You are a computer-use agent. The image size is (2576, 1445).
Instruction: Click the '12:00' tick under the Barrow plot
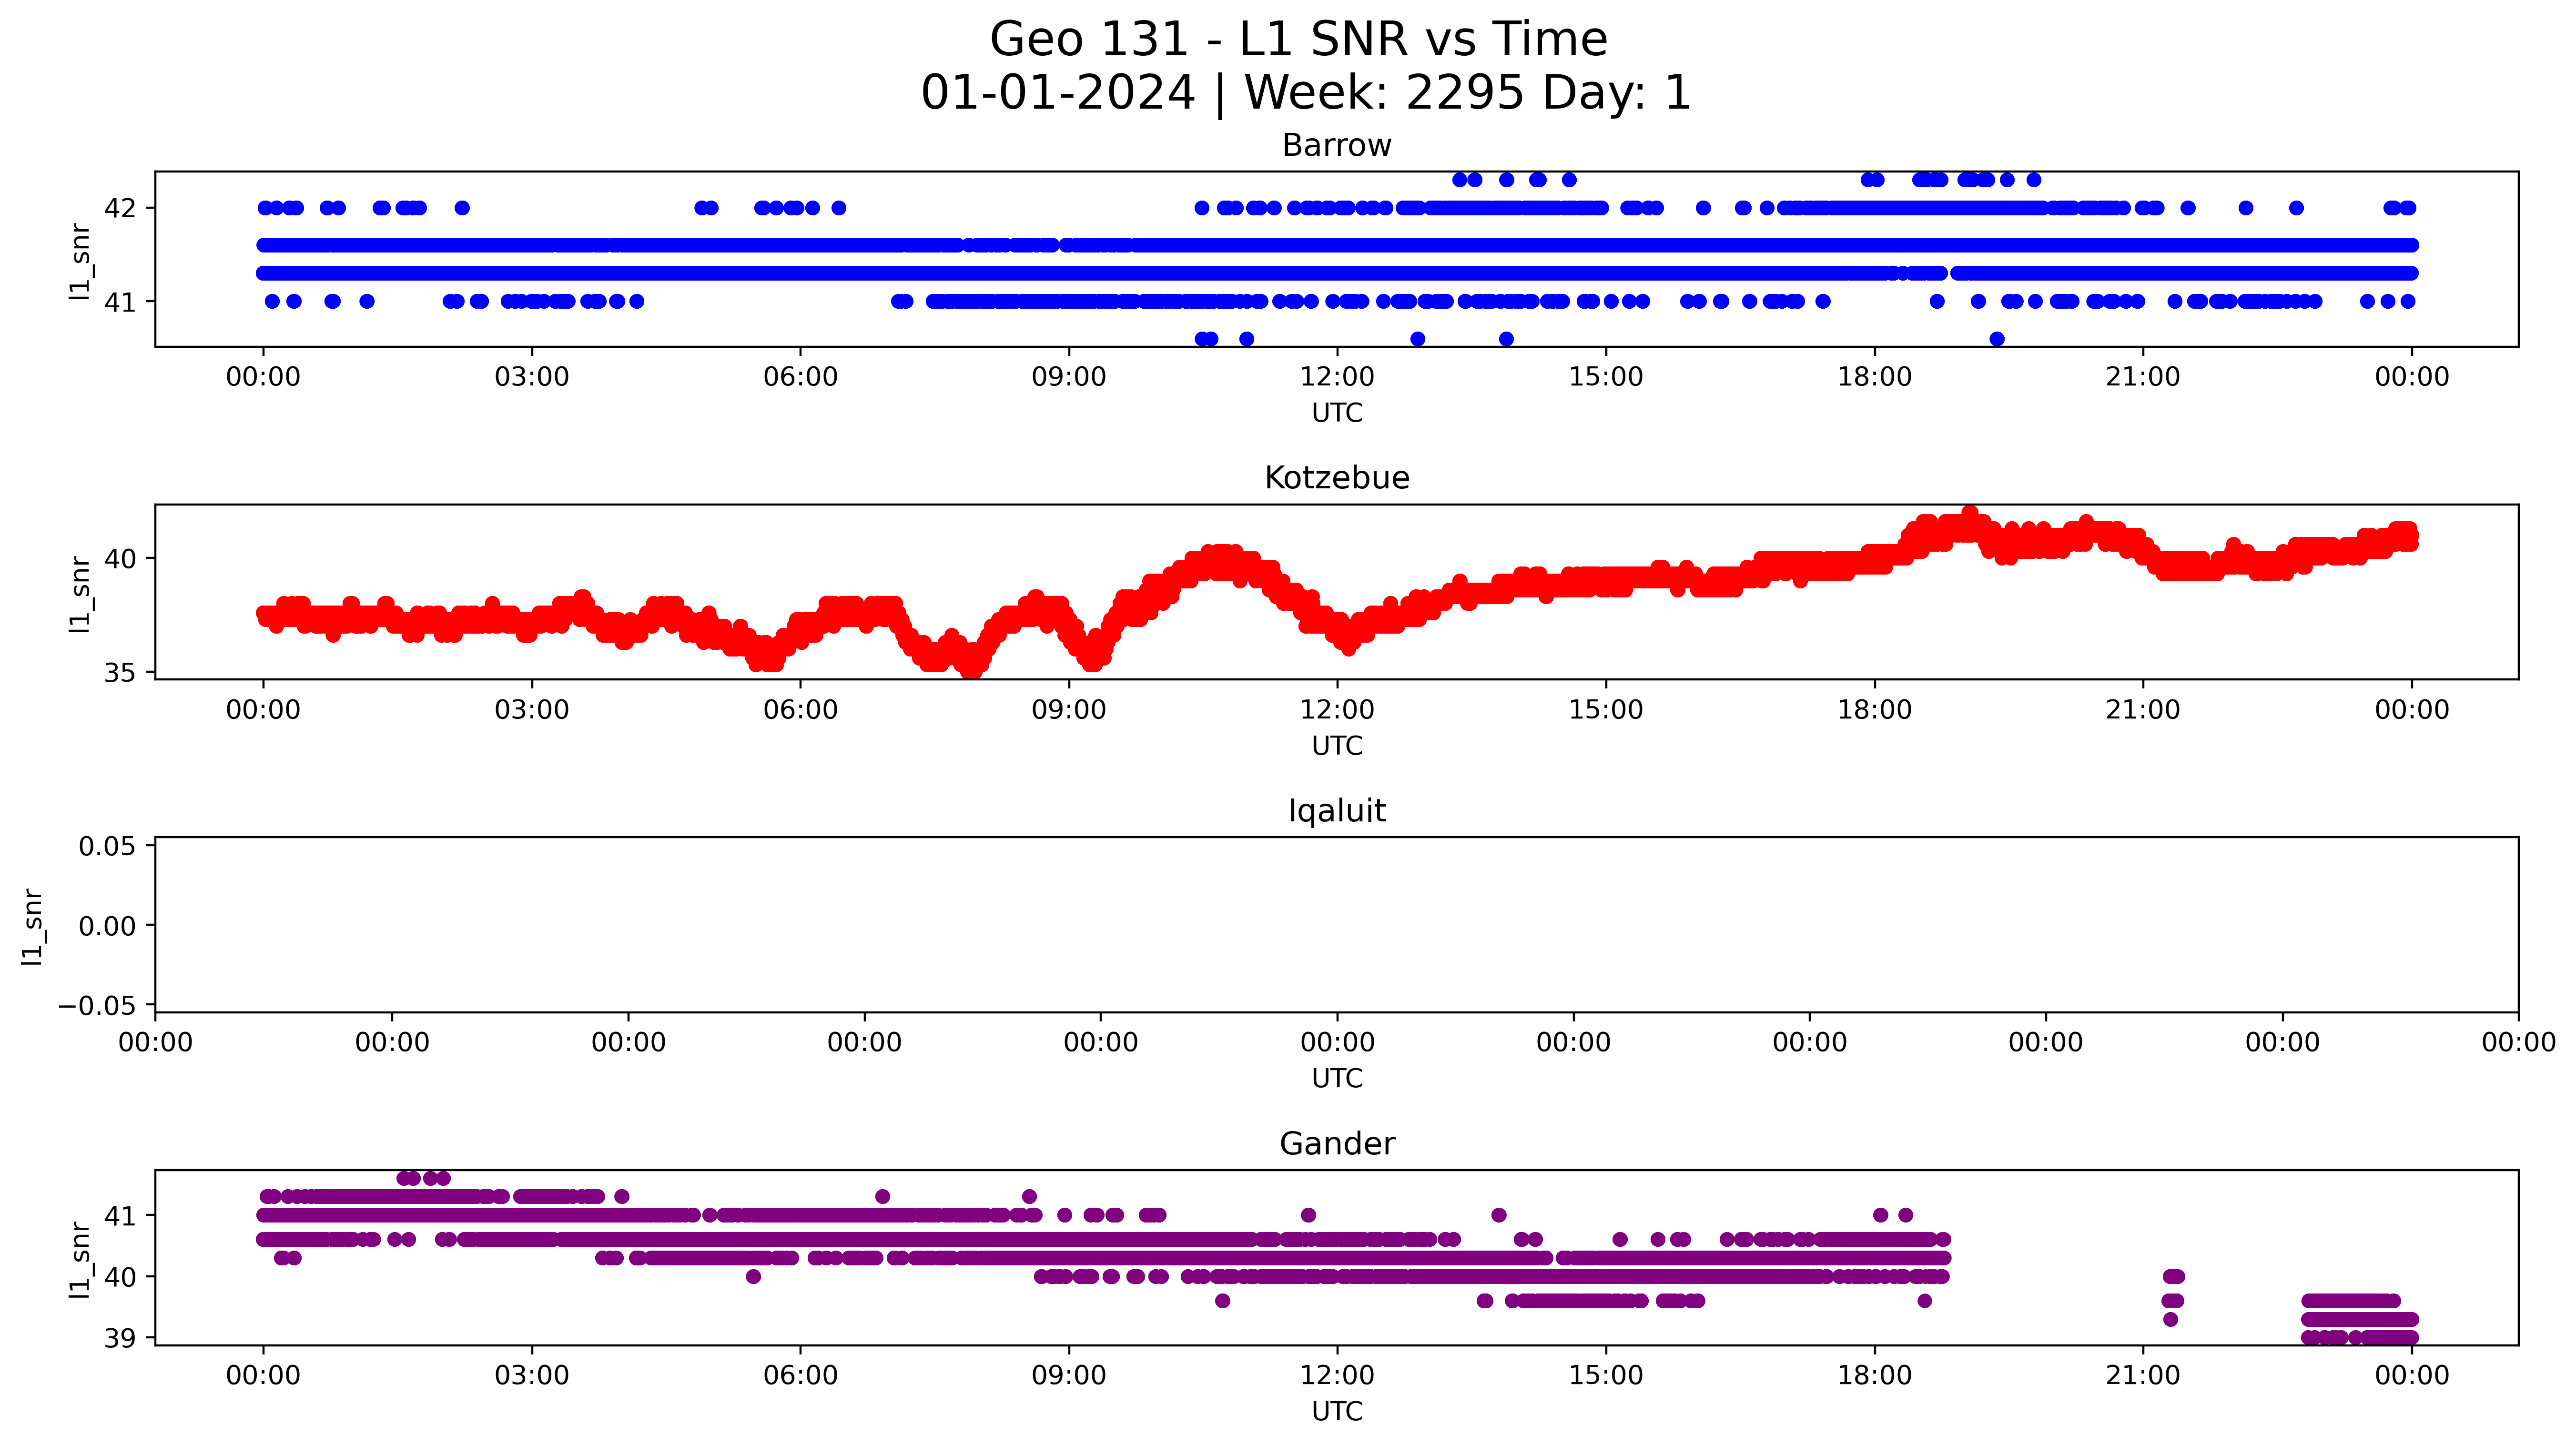1337,377
